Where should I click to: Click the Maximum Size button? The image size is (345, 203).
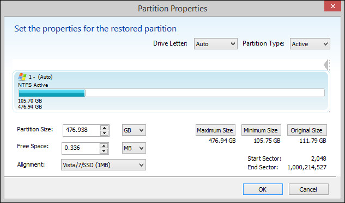(x=215, y=130)
